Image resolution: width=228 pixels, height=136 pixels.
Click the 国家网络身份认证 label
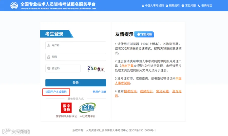pos(66,116)
